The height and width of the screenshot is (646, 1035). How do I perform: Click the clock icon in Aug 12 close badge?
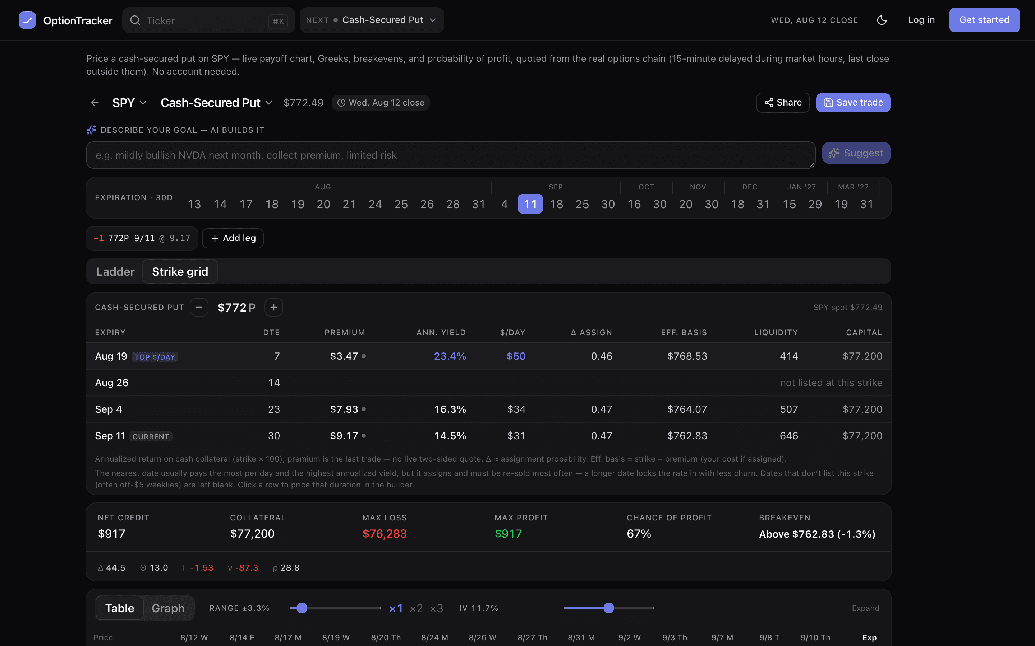point(341,103)
